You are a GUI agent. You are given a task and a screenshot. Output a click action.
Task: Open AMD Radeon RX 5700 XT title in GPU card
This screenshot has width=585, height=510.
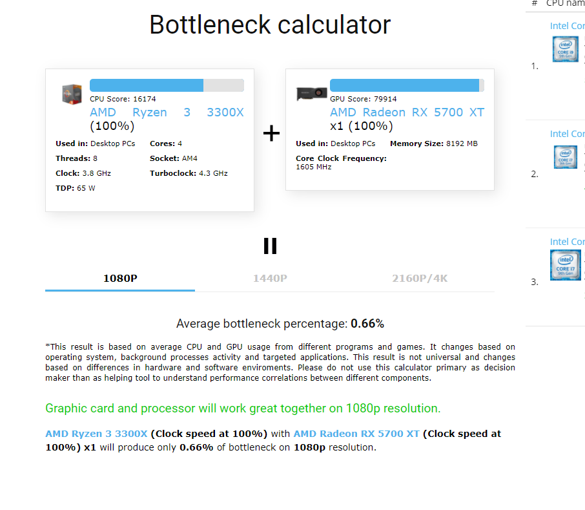coord(407,112)
